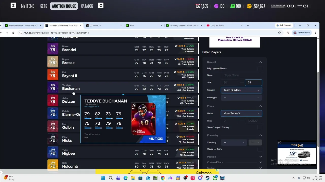Open Apple Music from taskbar
The image size is (325, 182).
click(192, 178)
